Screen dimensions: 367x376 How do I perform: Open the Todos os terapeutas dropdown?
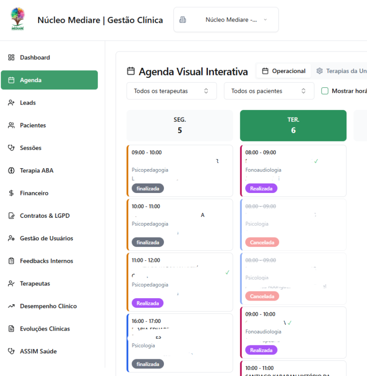pyautogui.click(x=172, y=91)
